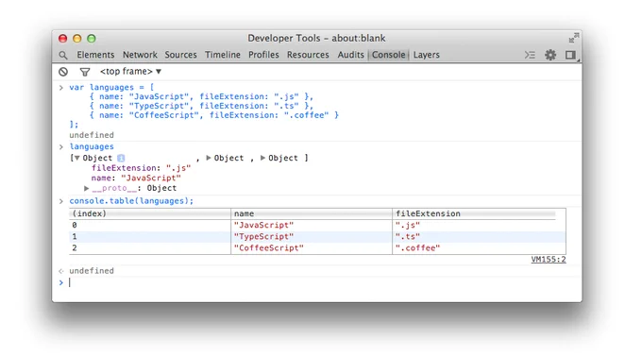Click the var languages declaration line
642x357 pixels.
pyautogui.click(x=111, y=87)
